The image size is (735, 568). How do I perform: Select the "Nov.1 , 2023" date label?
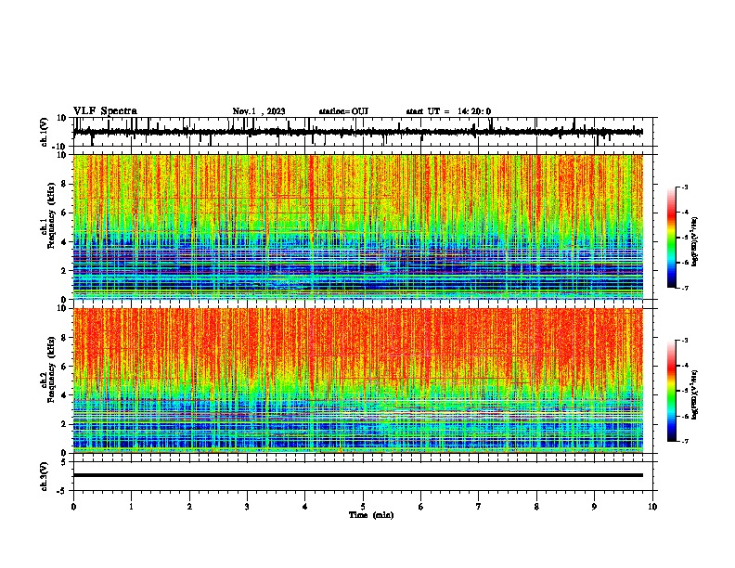pos(259,111)
